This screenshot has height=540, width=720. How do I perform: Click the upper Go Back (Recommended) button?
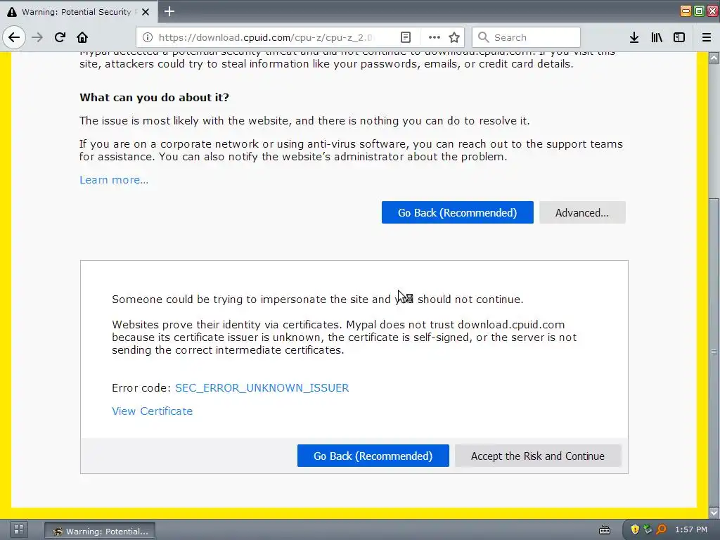(x=457, y=212)
